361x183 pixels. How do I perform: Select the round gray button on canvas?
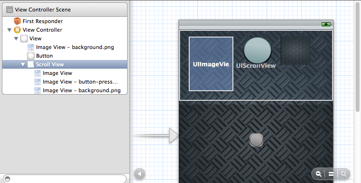pos(256,140)
